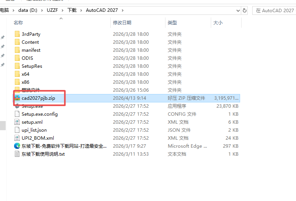
Task: Expand the chevron after data (D:) breadcrumb
Action: (42, 10)
